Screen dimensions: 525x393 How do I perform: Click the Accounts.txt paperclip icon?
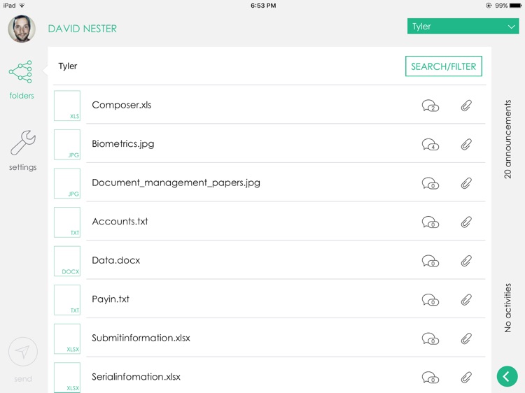(466, 222)
